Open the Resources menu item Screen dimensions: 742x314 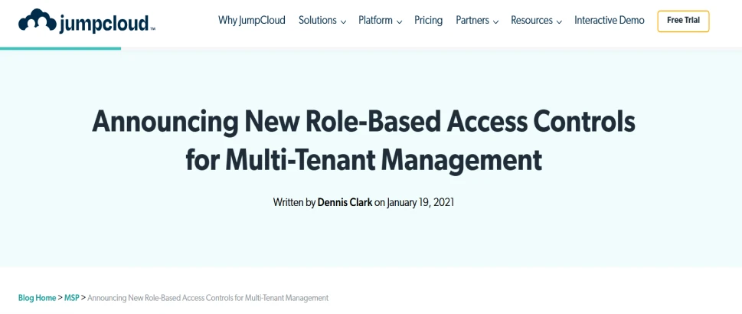click(531, 21)
